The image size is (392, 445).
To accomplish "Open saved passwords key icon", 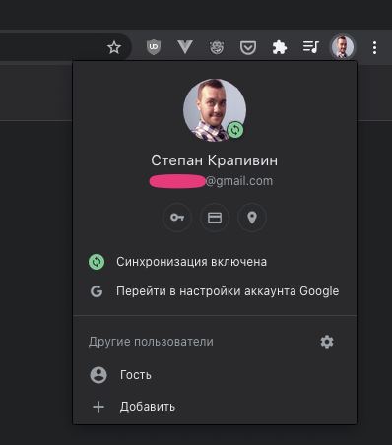I will [x=177, y=218].
